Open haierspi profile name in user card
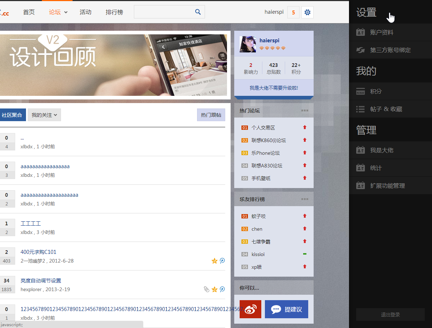The width and height of the screenshot is (432, 328). (270, 40)
